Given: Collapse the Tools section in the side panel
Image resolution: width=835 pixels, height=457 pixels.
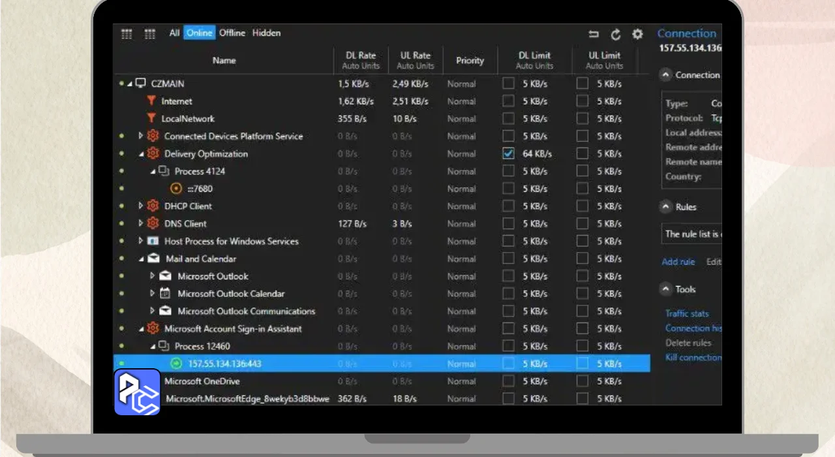Looking at the screenshot, I should click(x=666, y=289).
